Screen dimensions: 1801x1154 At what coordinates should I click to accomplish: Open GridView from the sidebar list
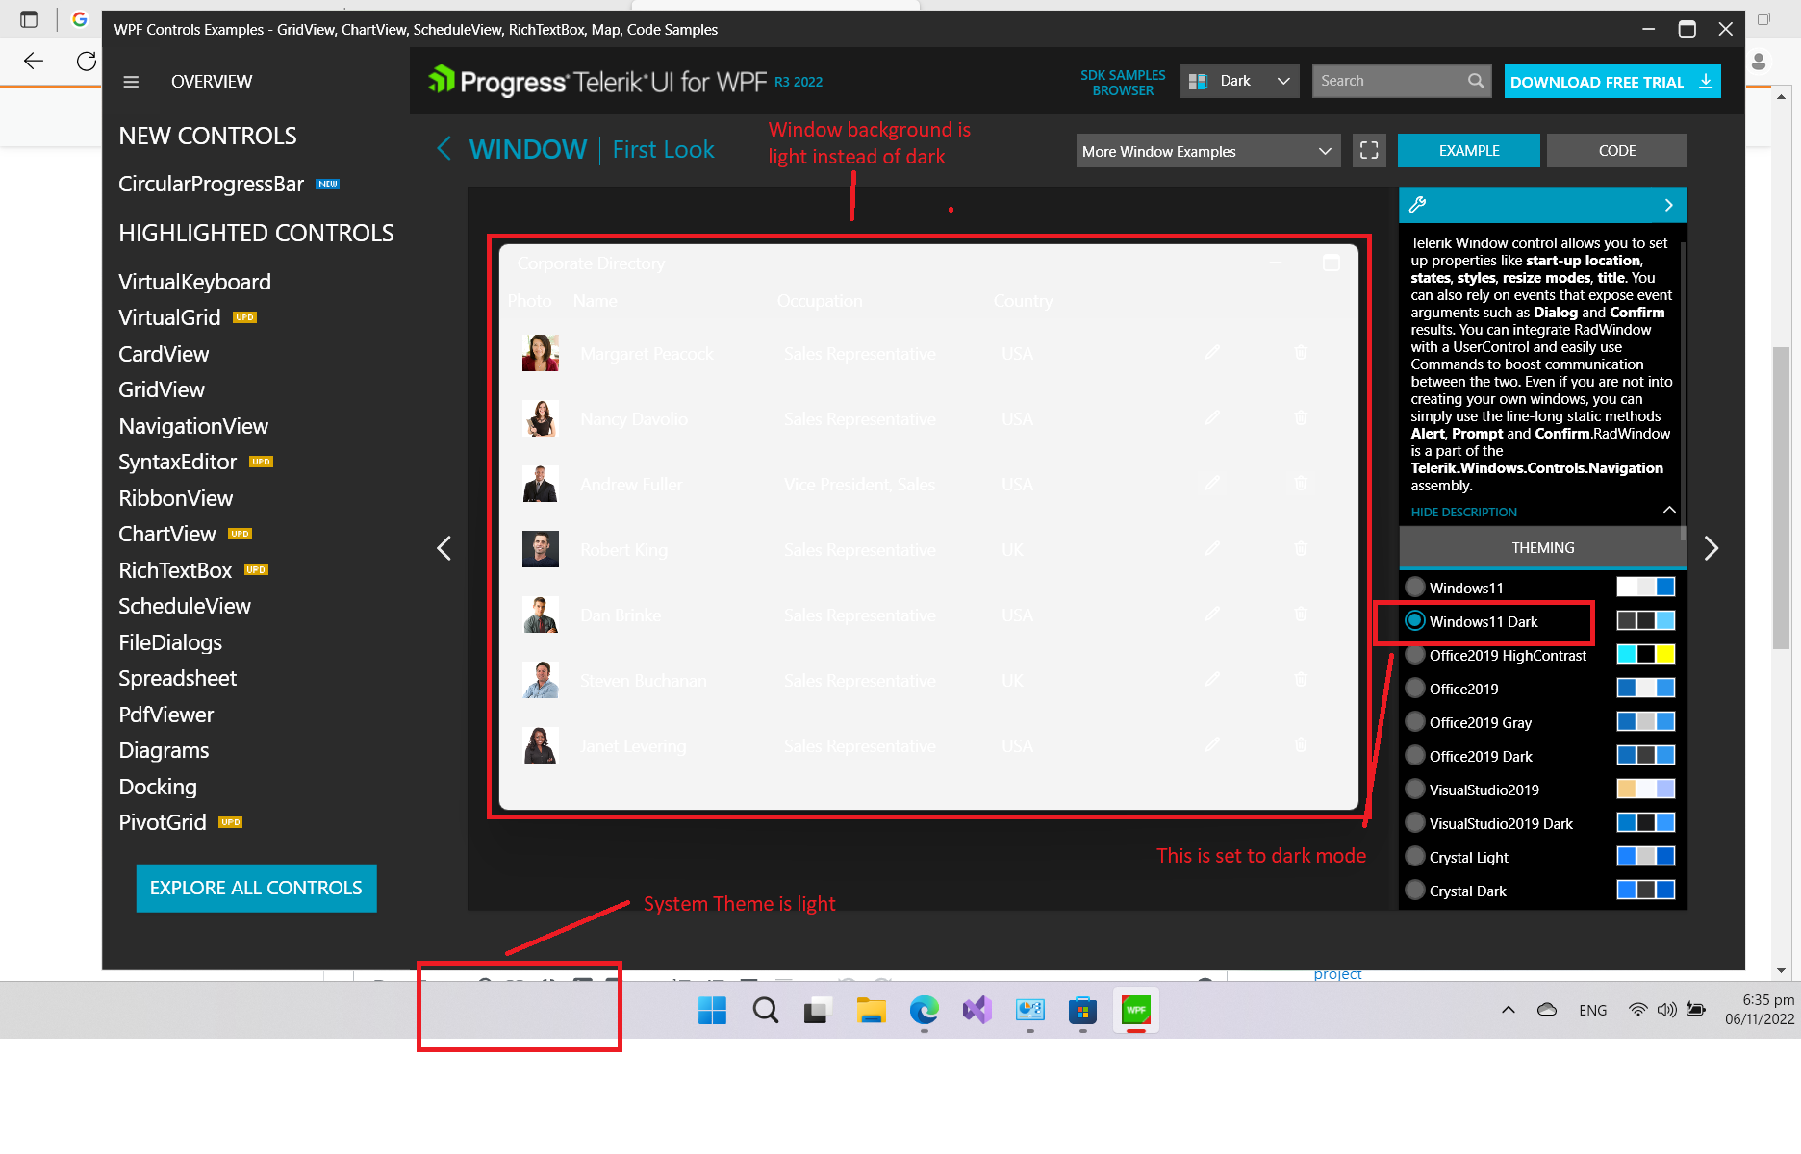[x=162, y=389]
